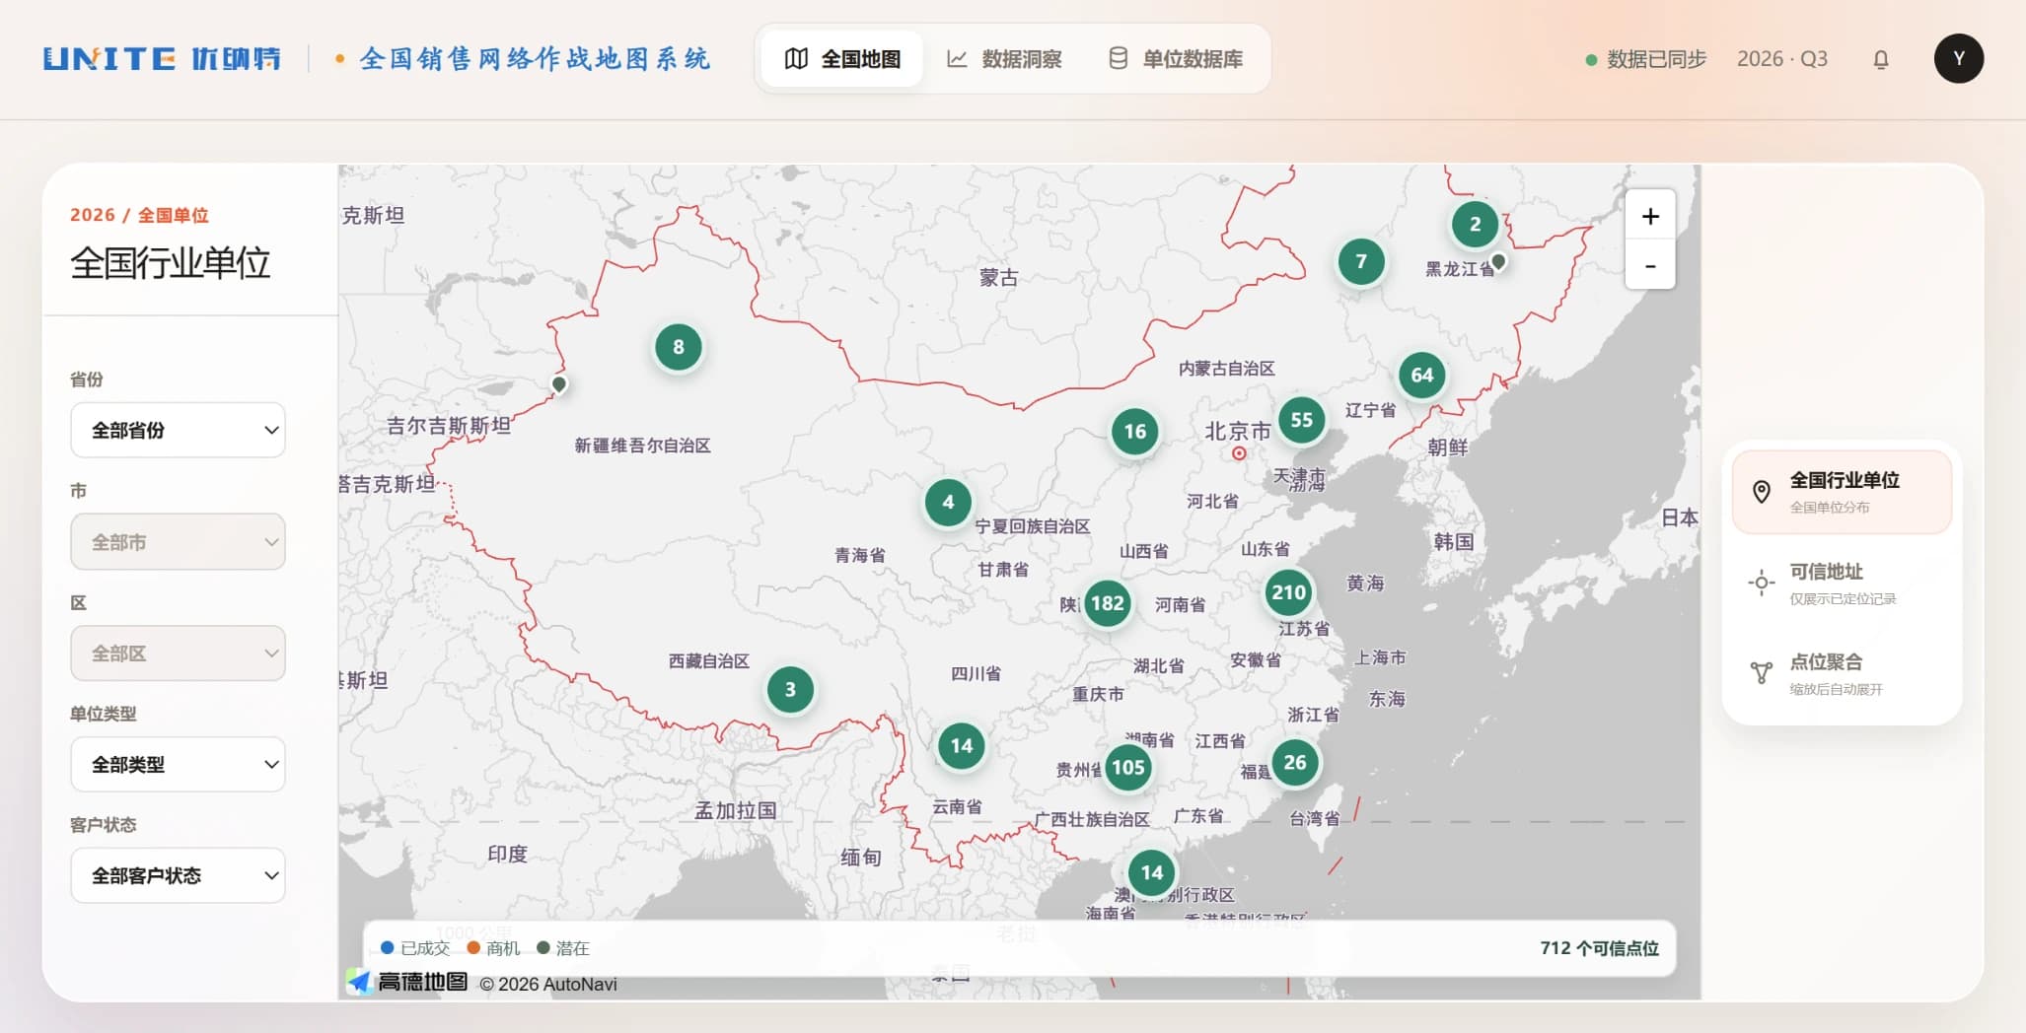Switch to 数据洞察 tab
This screenshot has height=1033, width=2026.
tap(1004, 59)
